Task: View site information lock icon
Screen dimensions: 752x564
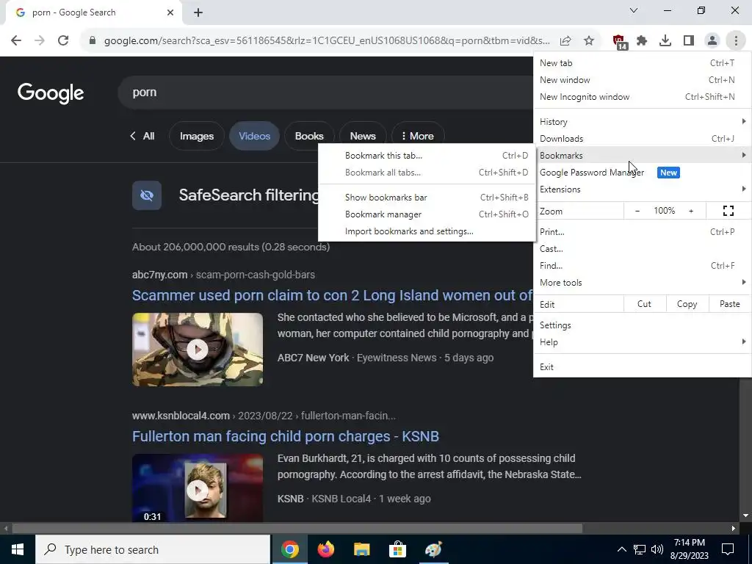Action: (93, 41)
